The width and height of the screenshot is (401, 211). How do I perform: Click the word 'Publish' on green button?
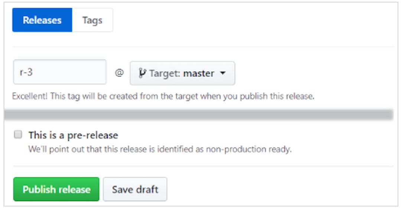39,189
